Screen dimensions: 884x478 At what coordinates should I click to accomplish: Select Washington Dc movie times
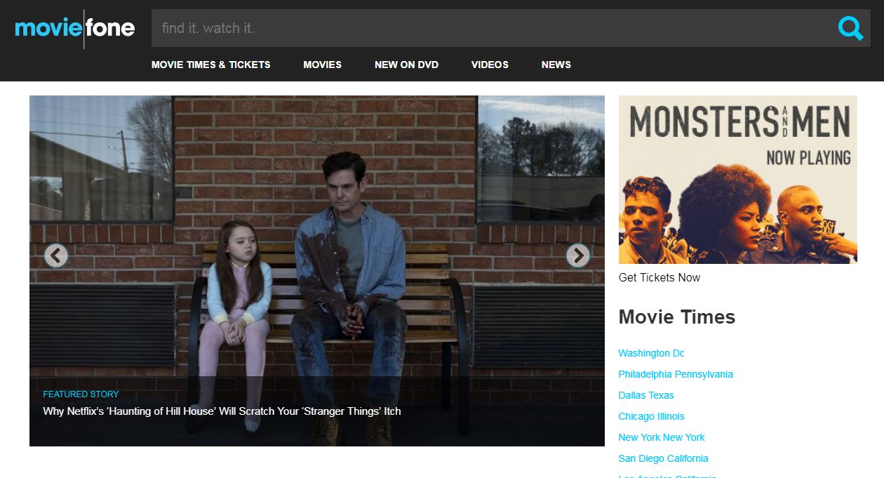pos(651,353)
